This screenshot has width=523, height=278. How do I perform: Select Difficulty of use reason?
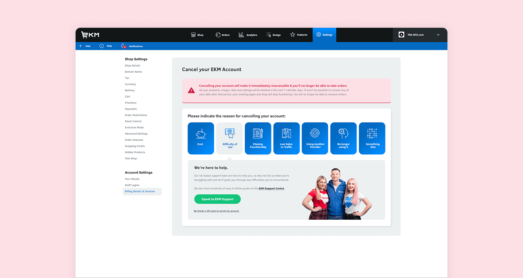(230, 138)
